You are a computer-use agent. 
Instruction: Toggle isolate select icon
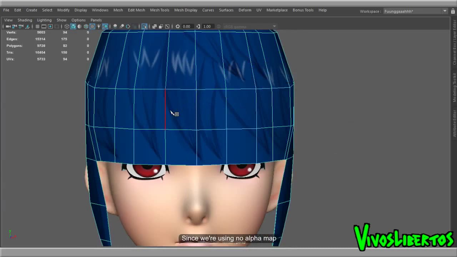pos(144,26)
